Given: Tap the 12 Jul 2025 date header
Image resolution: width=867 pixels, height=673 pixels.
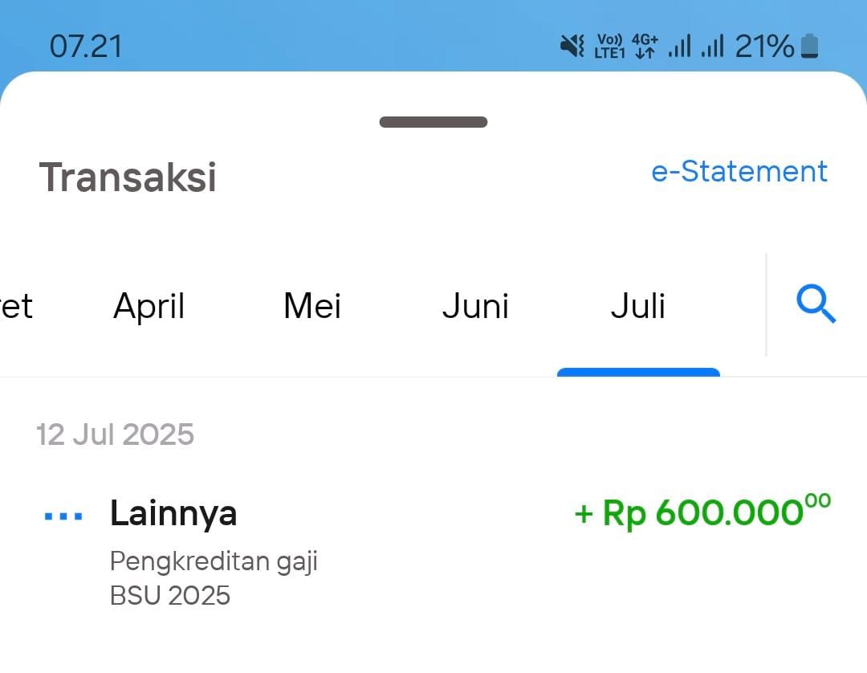Looking at the screenshot, I should point(116,434).
